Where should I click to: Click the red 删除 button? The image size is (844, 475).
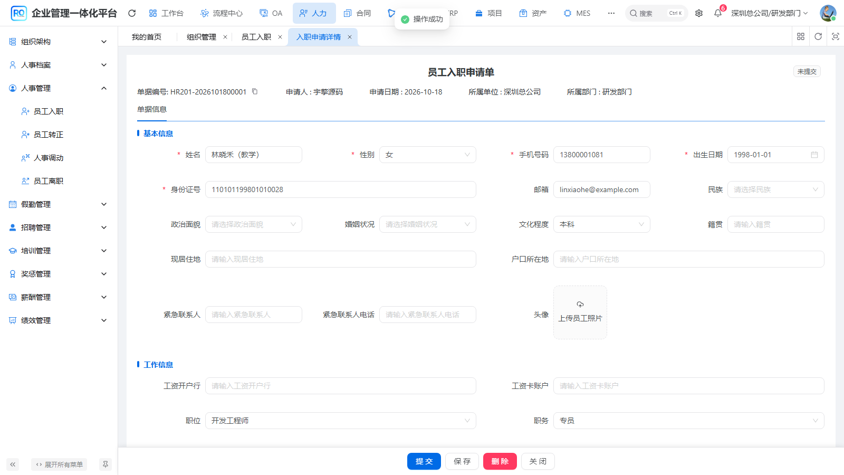click(500, 461)
